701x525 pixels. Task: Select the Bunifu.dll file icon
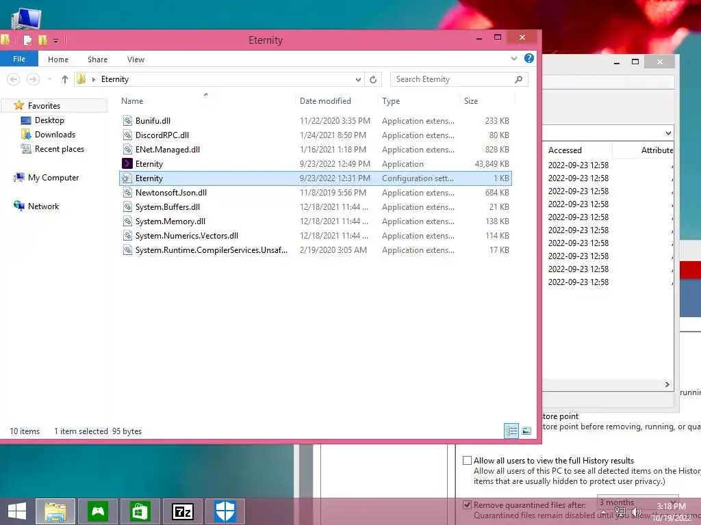coord(127,120)
